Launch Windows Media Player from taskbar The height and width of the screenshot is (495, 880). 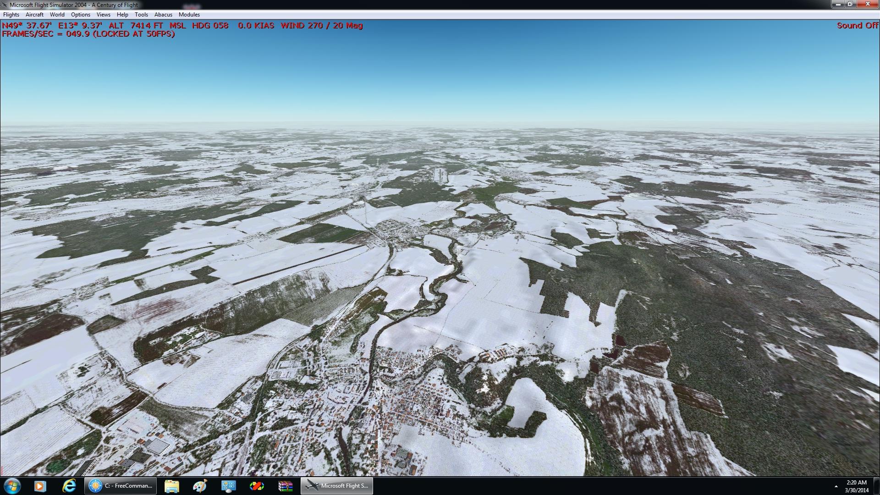[x=40, y=486]
